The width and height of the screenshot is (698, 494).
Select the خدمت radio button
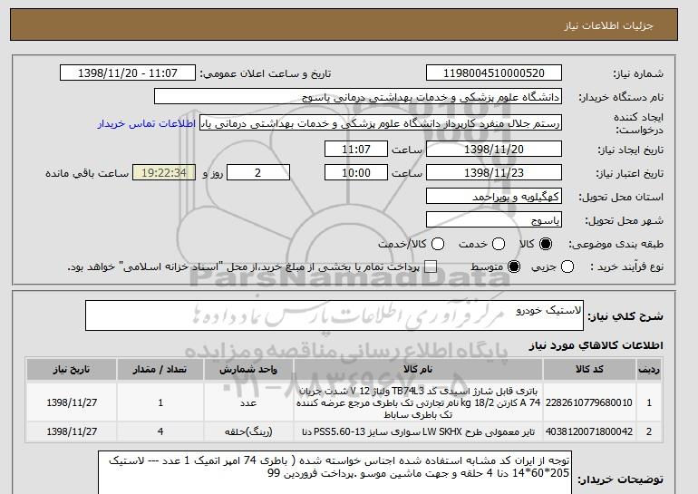tap(499, 244)
